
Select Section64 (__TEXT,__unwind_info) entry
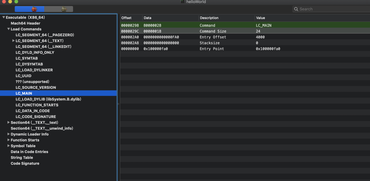42,128
